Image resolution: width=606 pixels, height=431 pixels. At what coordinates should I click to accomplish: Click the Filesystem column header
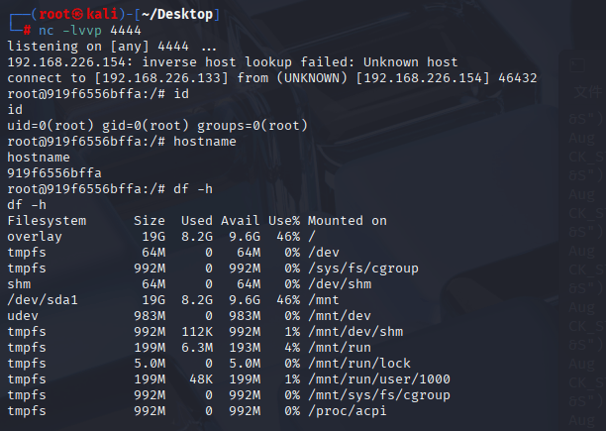[x=47, y=221]
